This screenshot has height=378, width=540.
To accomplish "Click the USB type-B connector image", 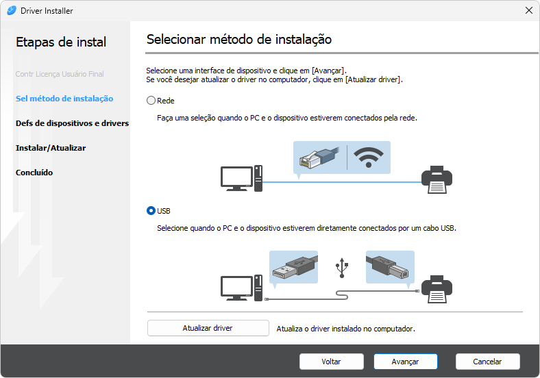I will coord(390,267).
